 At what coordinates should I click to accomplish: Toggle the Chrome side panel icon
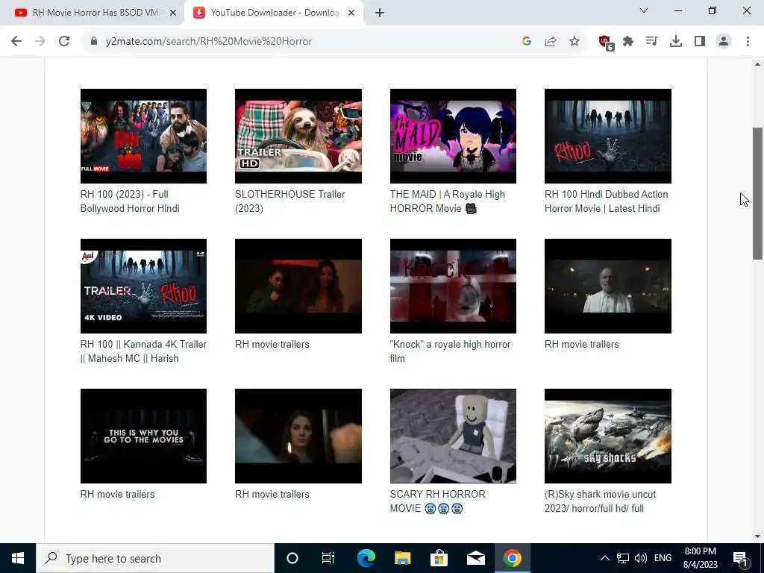700,41
